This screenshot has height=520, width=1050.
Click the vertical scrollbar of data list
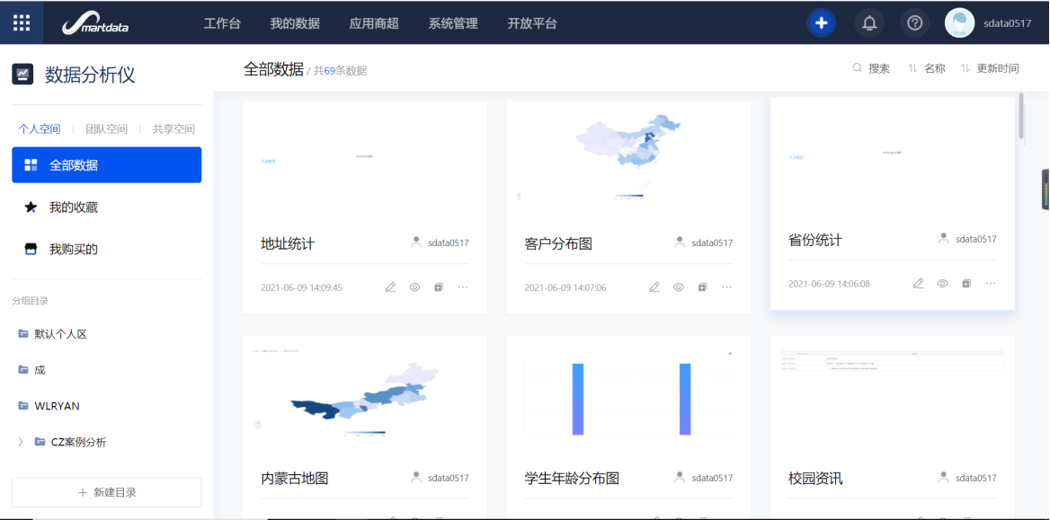(x=1021, y=116)
